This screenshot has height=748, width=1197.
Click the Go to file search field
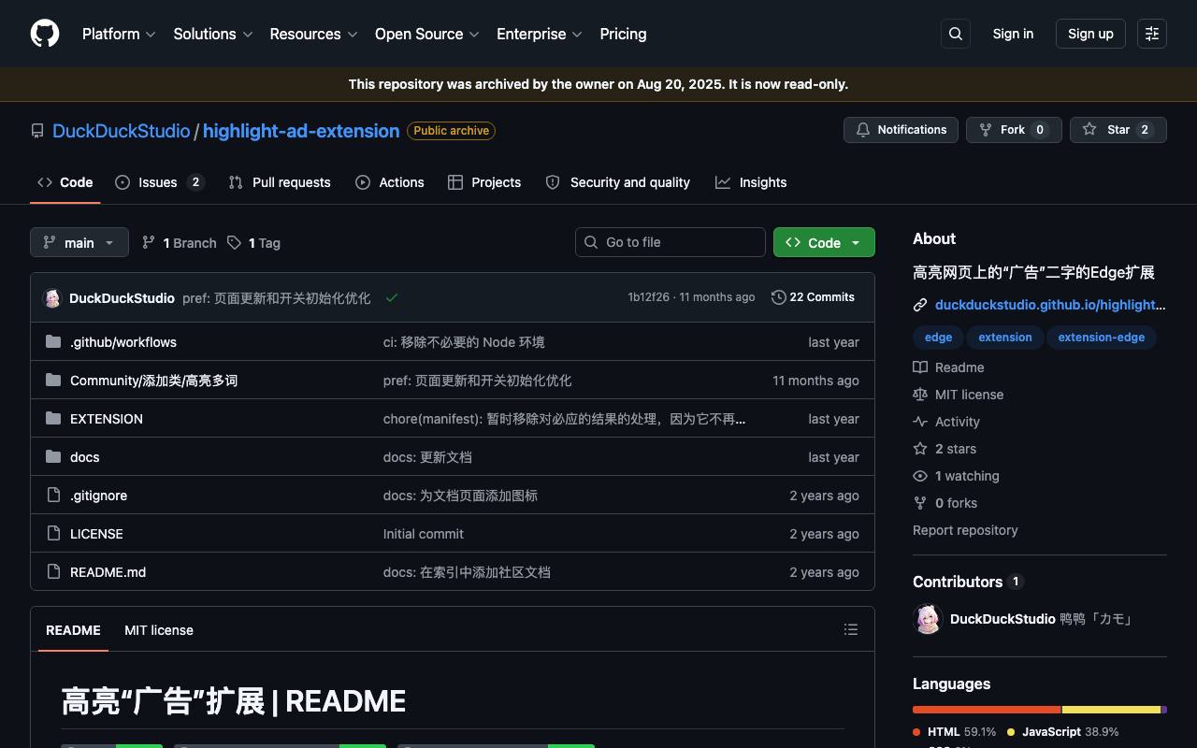[671, 242]
